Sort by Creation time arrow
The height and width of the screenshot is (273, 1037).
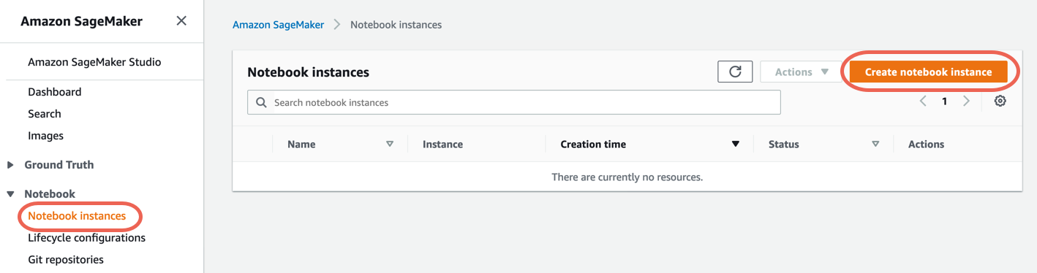(736, 145)
